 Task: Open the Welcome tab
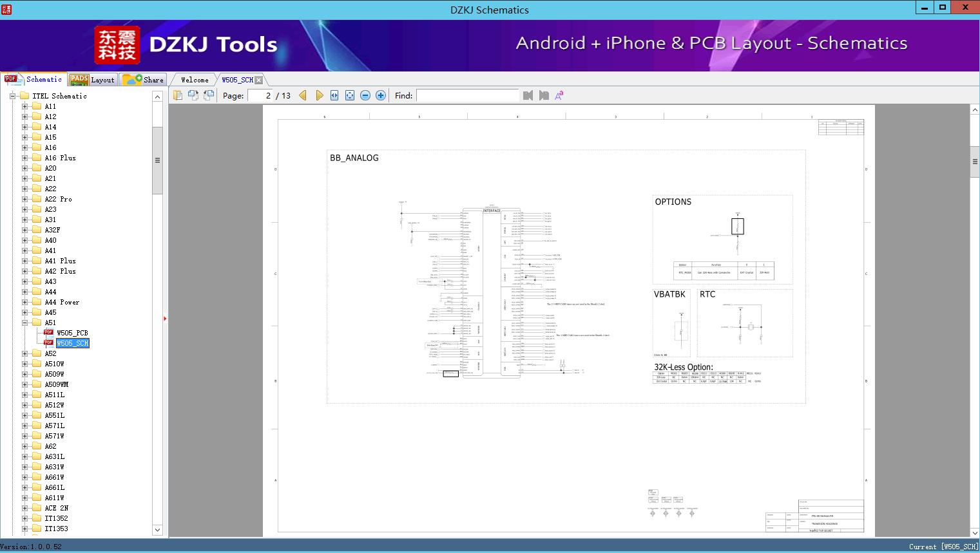(x=195, y=80)
